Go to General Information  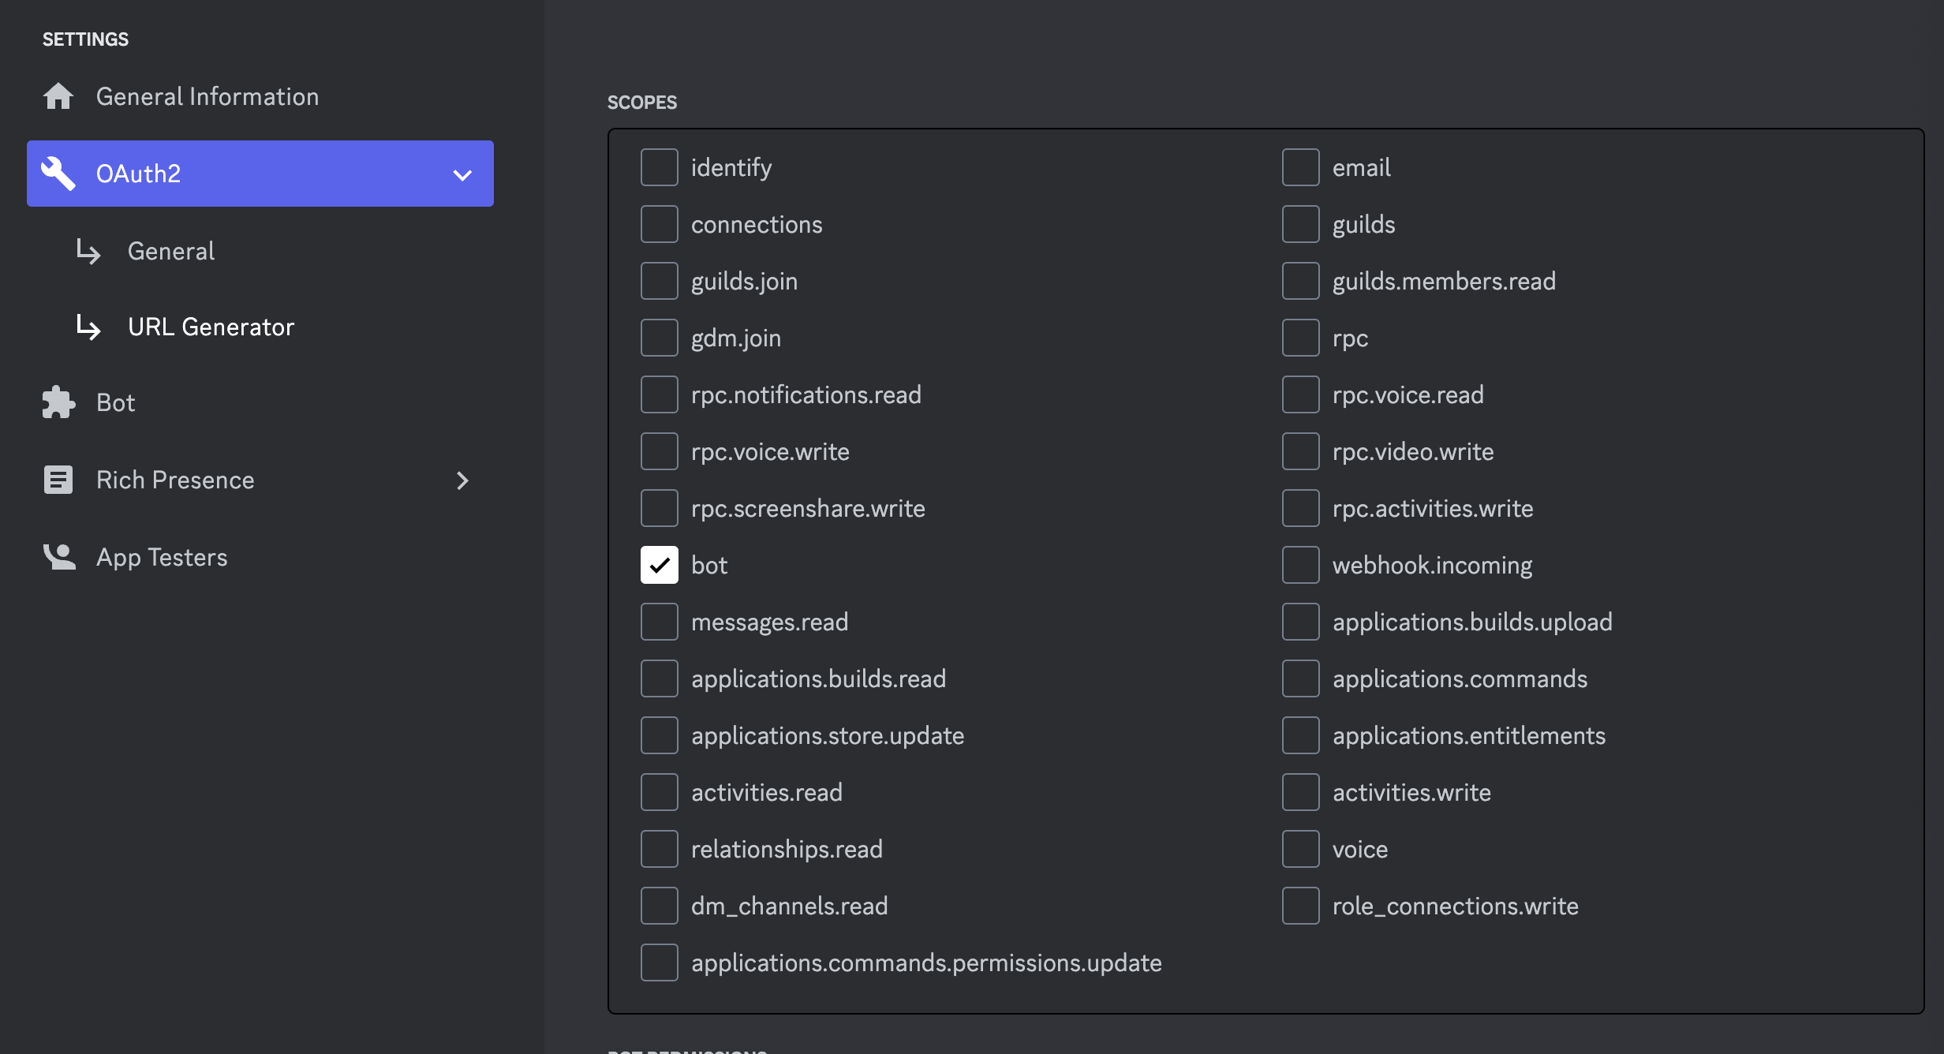tap(207, 96)
